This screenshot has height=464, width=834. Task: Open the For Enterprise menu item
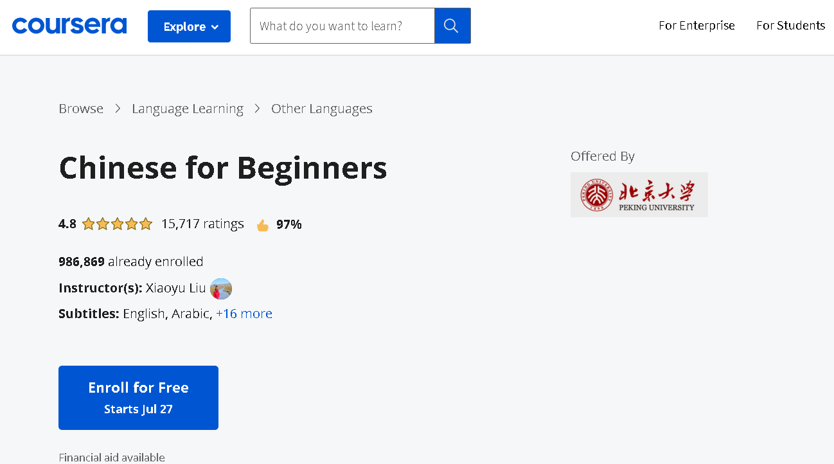pyautogui.click(x=696, y=26)
